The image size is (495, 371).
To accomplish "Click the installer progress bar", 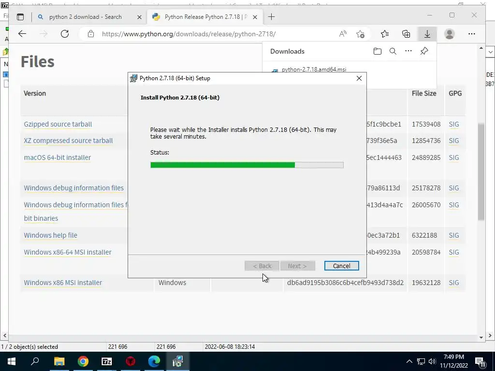I will pos(247,165).
